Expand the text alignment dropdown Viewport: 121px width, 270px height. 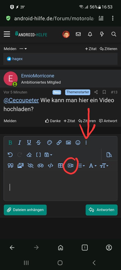click(x=82, y=166)
